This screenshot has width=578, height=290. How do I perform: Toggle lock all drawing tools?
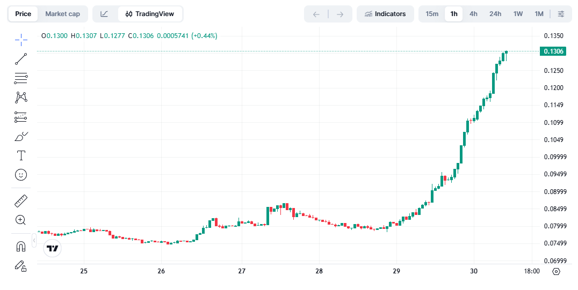click(21, 266)
